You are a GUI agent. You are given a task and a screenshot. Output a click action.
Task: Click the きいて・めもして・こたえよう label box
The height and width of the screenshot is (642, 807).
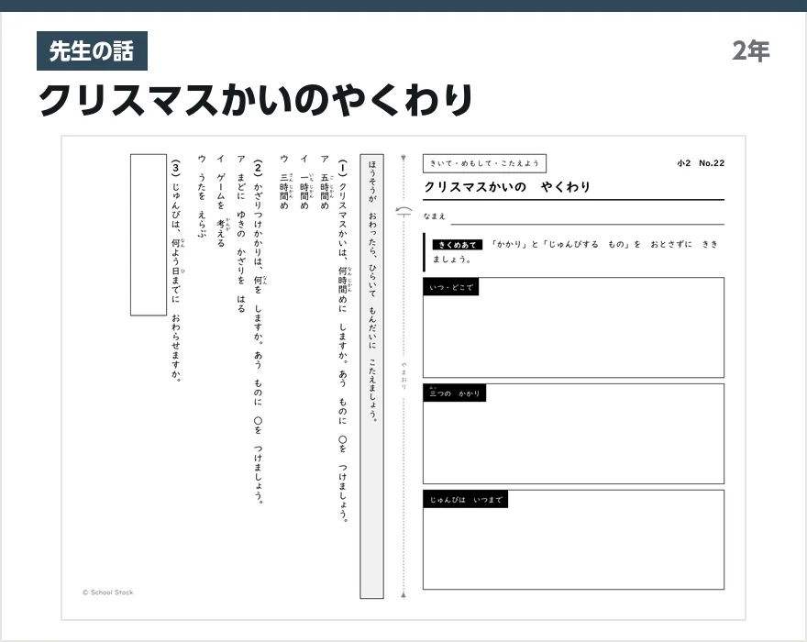pos(484,163)
